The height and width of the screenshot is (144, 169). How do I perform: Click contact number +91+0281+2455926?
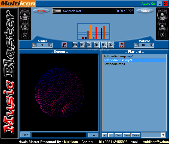pos(112,142)
